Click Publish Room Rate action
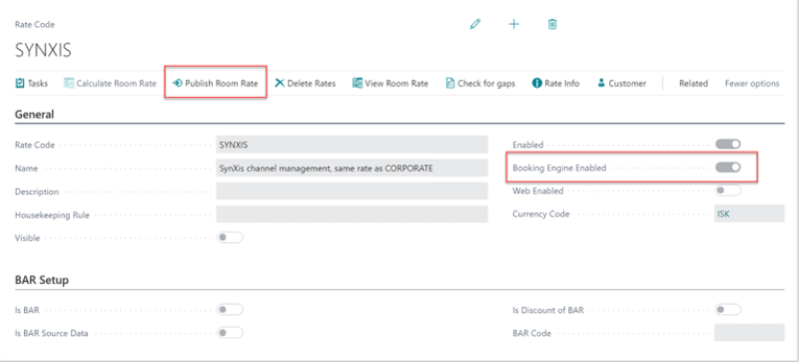 click(215, 83)
